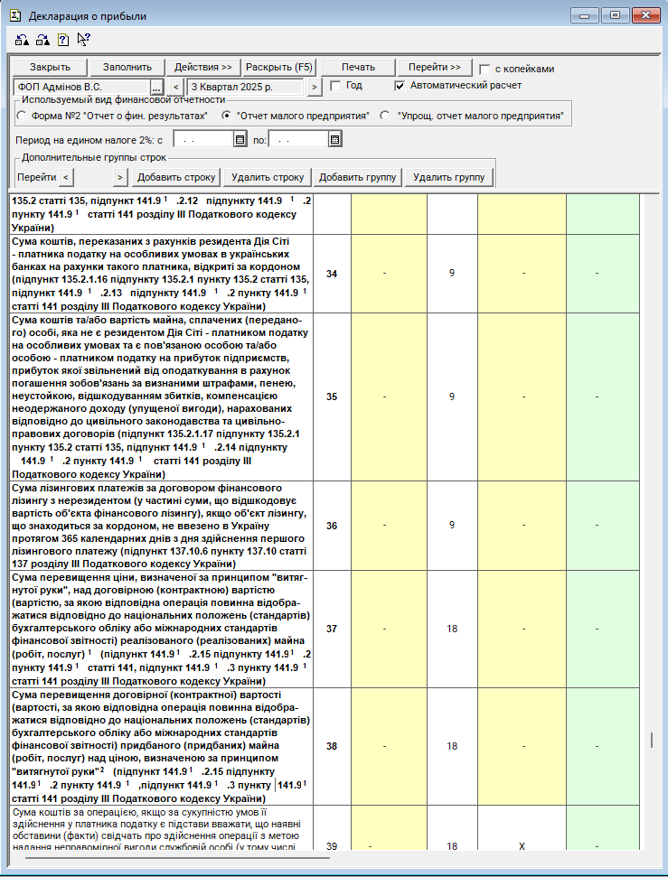Image resolution: width=668 pixels, height=877 pixels.
Task: Enable the "с копейками" checkbox
Action: tap(485, 69)
